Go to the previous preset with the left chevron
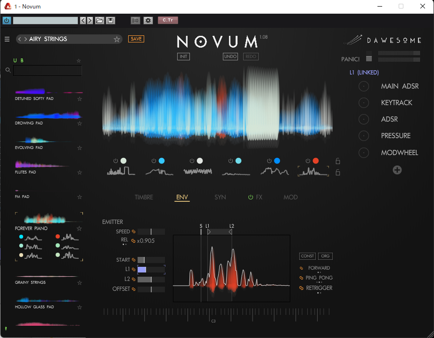 19,39
